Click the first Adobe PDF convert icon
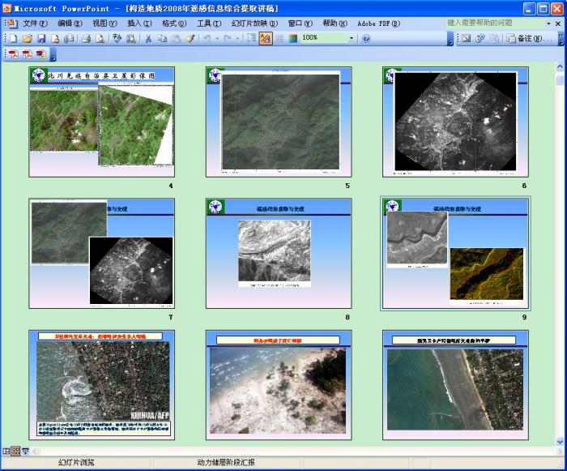567x471 pixels. [13, 54]
